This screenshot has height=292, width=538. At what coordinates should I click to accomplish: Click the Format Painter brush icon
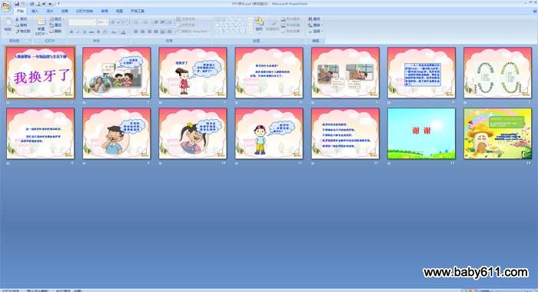(x=17, y=32)
